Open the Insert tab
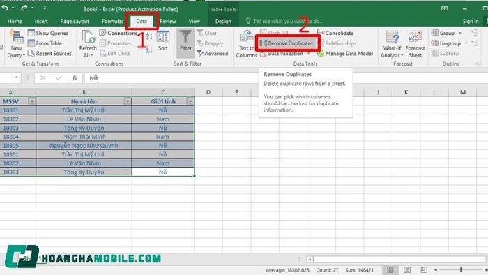Viewport: 488px width, 275px height. pyautogui.click(x=41, y=21)
